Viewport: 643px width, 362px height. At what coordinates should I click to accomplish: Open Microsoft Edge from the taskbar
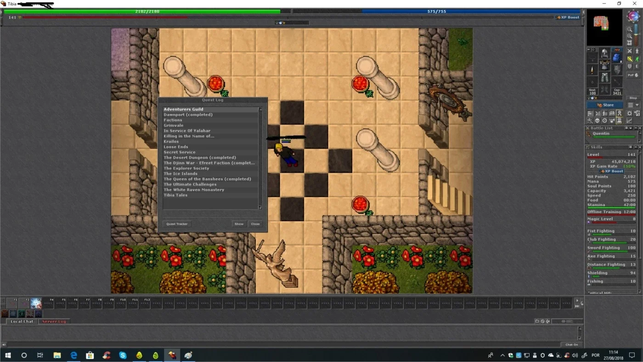(x=73, y=355)
